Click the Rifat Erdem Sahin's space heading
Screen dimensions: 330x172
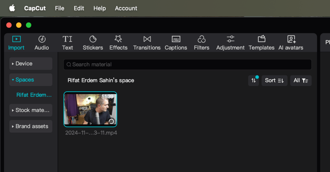click(x=101, y=80)
